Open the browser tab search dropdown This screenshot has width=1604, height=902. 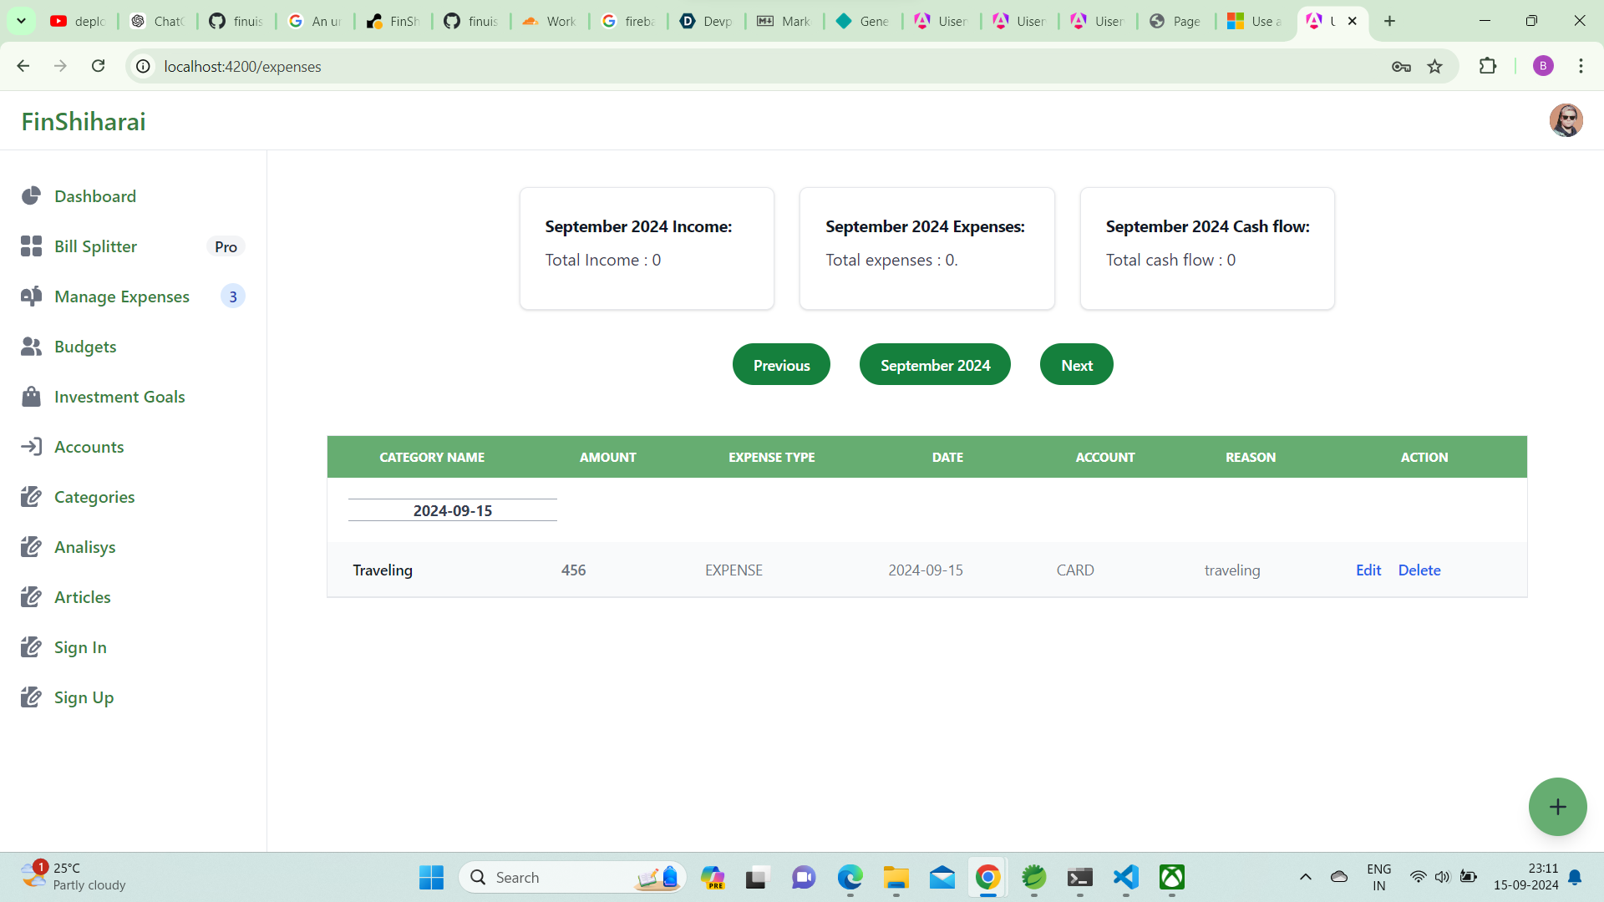21,21
